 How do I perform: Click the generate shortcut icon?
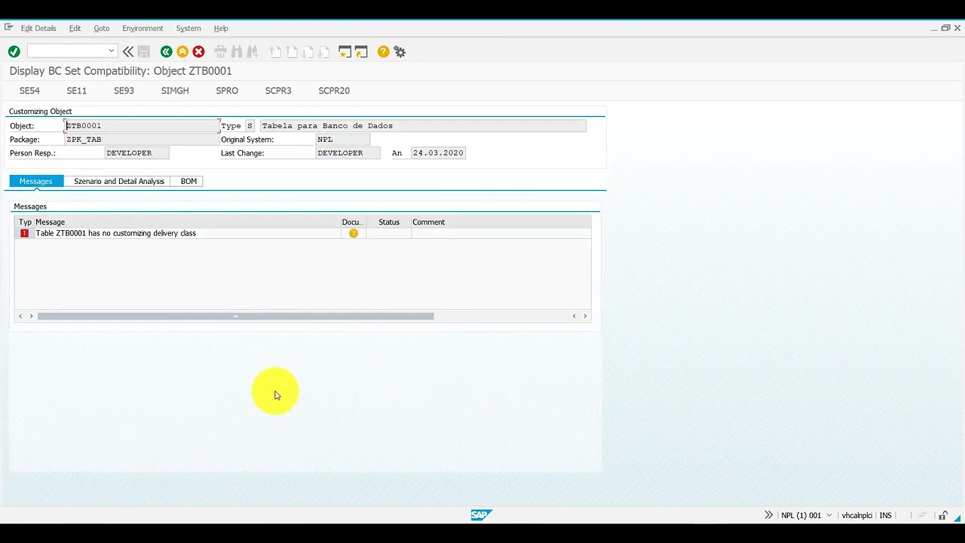361,51
